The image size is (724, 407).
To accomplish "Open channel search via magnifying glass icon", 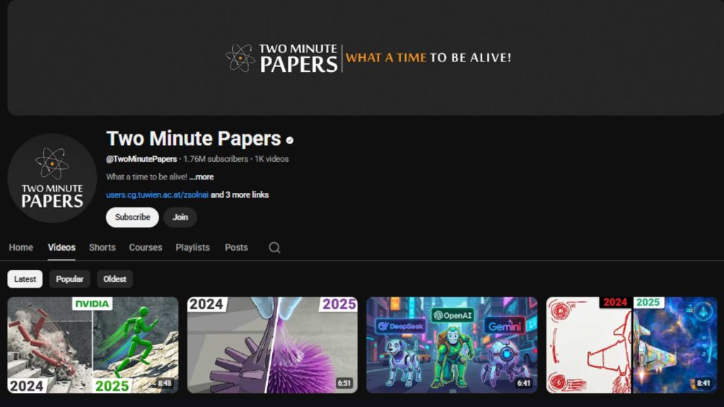I will coord(274,247).
